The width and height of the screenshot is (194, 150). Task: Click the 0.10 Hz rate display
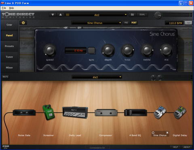[x=76, y=51]
